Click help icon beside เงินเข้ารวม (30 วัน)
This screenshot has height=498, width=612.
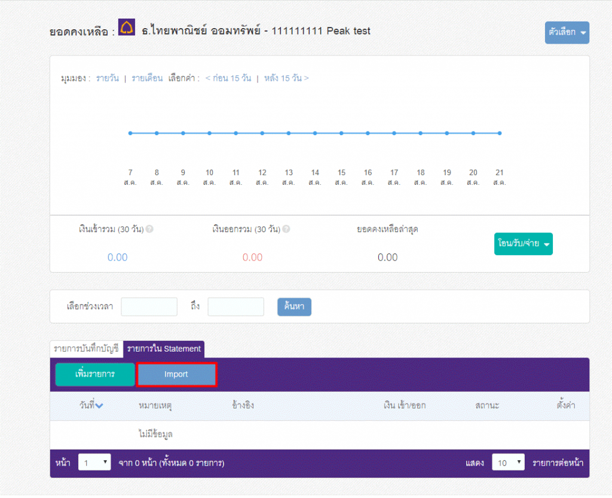149,229
